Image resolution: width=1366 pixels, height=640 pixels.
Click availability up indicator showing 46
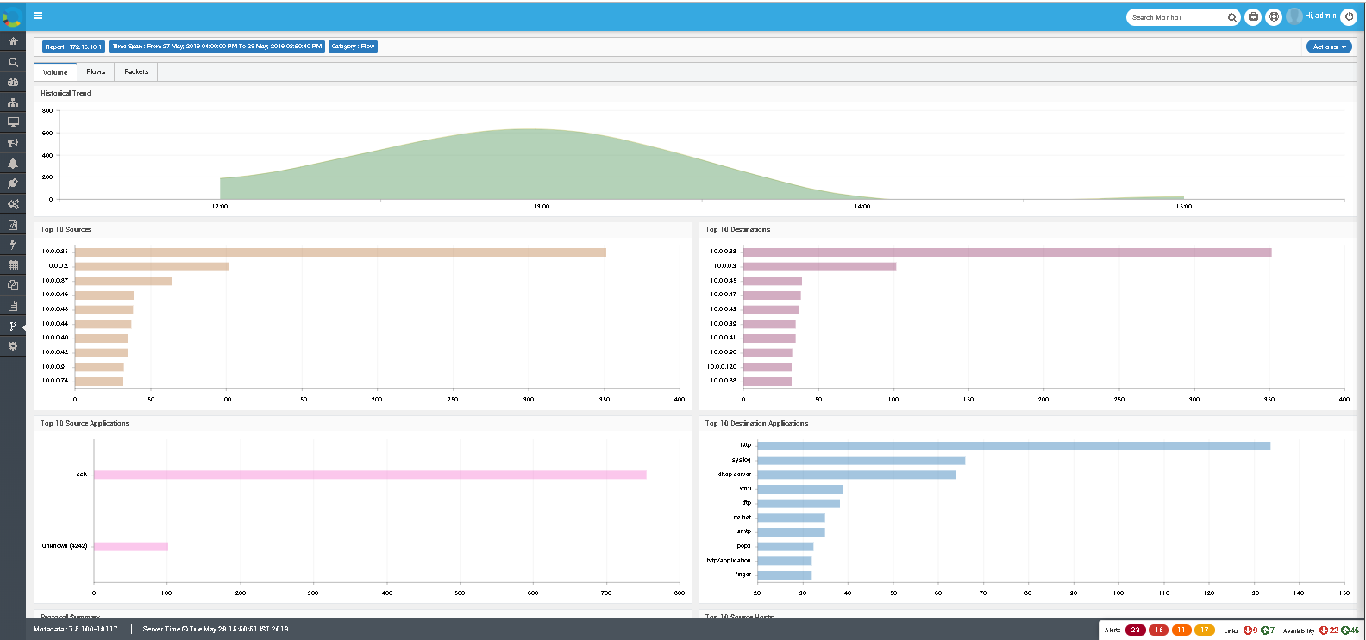[1350, 631]
